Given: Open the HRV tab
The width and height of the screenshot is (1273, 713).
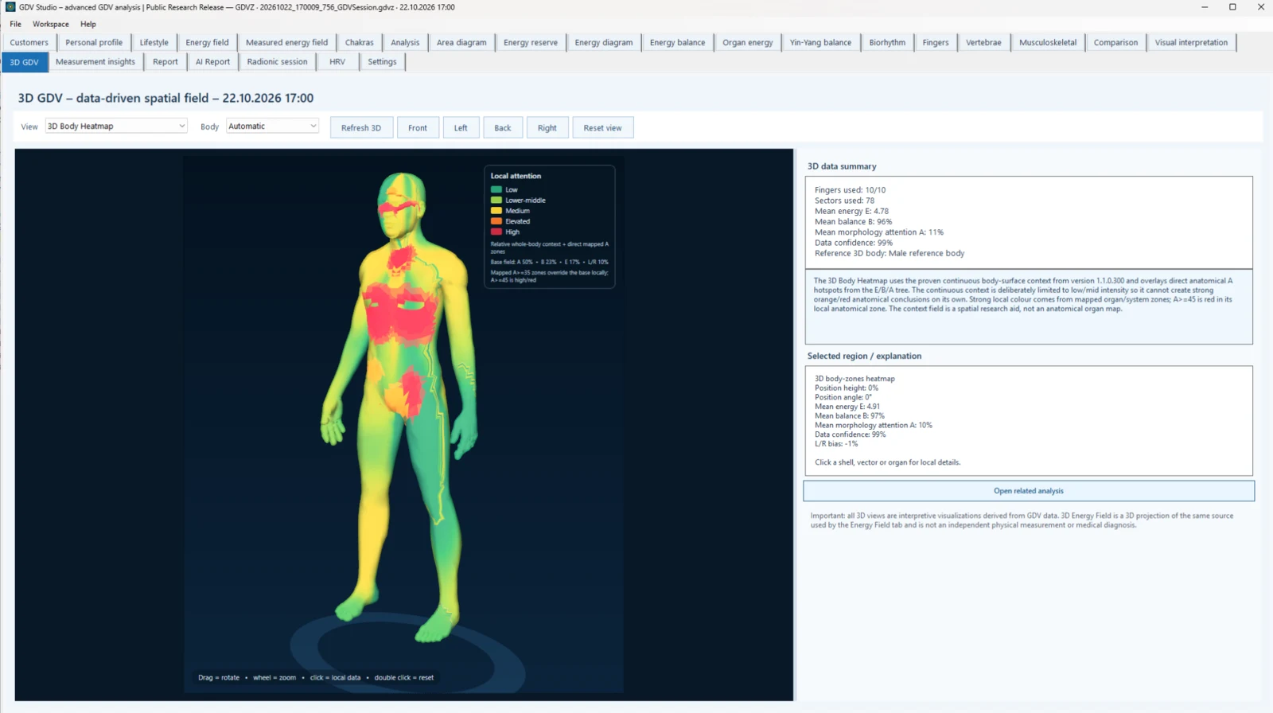Looking at the screenshot, I should 337,62.
